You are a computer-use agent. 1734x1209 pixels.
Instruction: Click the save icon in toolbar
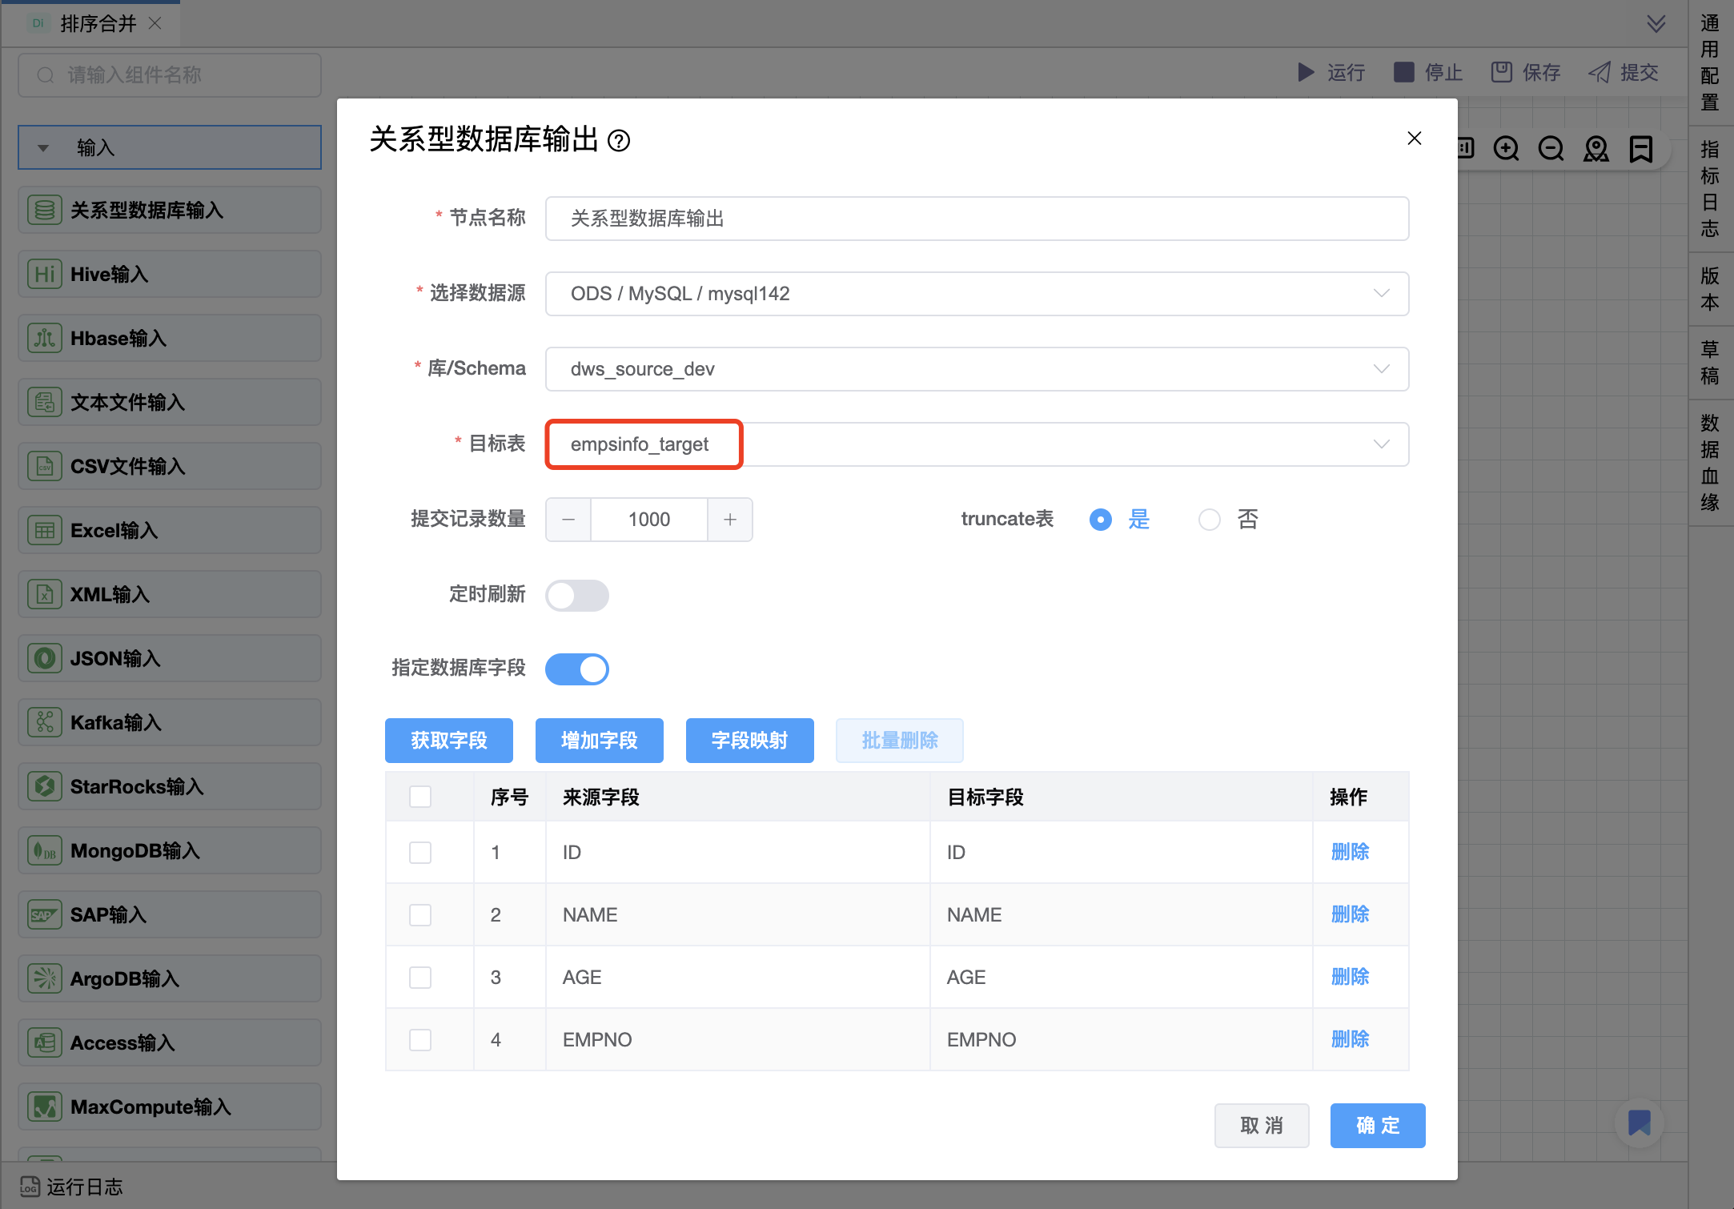(x=1501, y=73)
